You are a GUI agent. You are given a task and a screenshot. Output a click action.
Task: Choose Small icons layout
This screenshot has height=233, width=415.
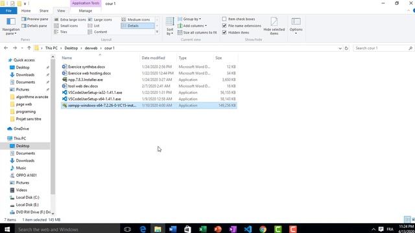66,26
